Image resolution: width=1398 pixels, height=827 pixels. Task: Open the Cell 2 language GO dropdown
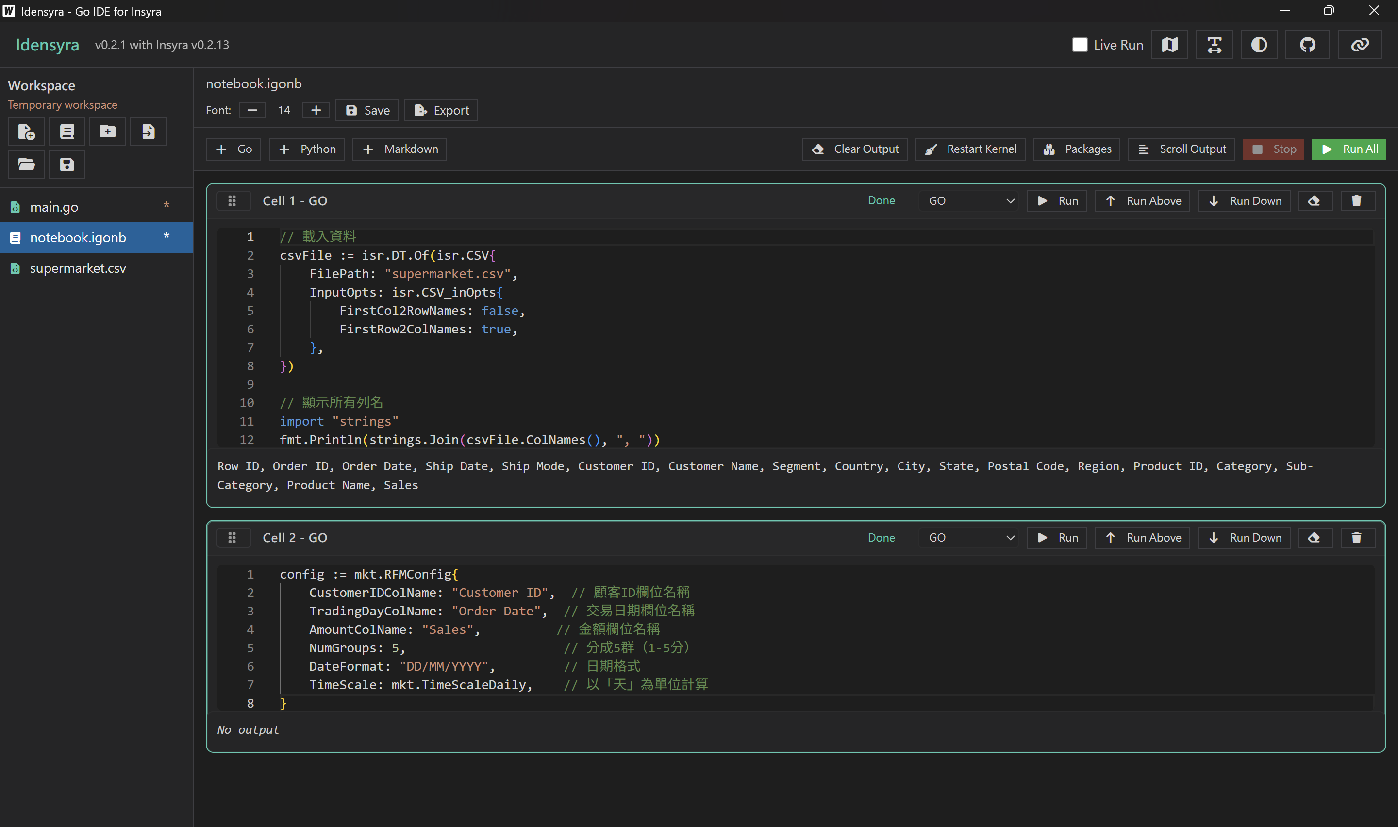pos(969,538)
